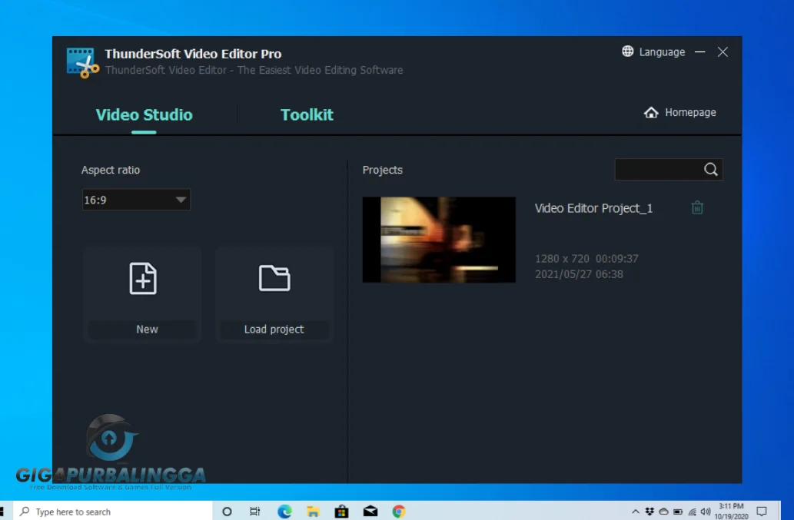Delete Video Editor Project_1 with trash icon
The width and height of the screenshot is (794, 520).
pos(697,207)
